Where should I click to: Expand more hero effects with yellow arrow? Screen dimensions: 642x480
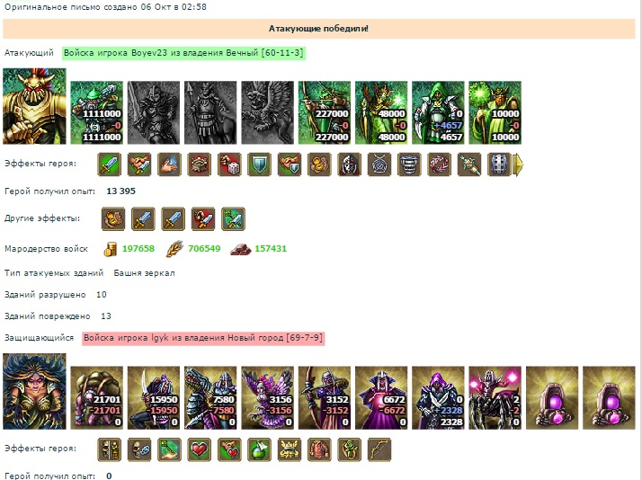point(518,164)
